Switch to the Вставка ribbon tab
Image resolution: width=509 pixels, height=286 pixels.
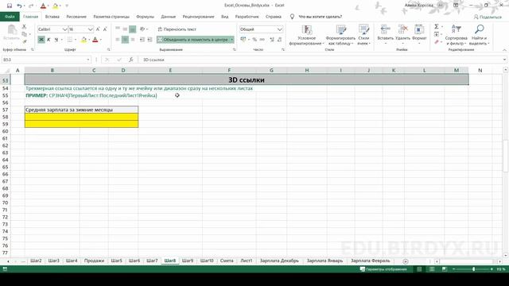pyautogui.click(x=52, y=17)
